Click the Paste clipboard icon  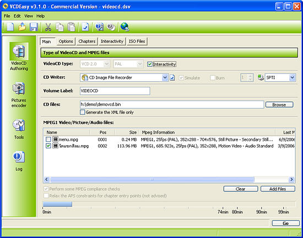click(x=71, y=27)
